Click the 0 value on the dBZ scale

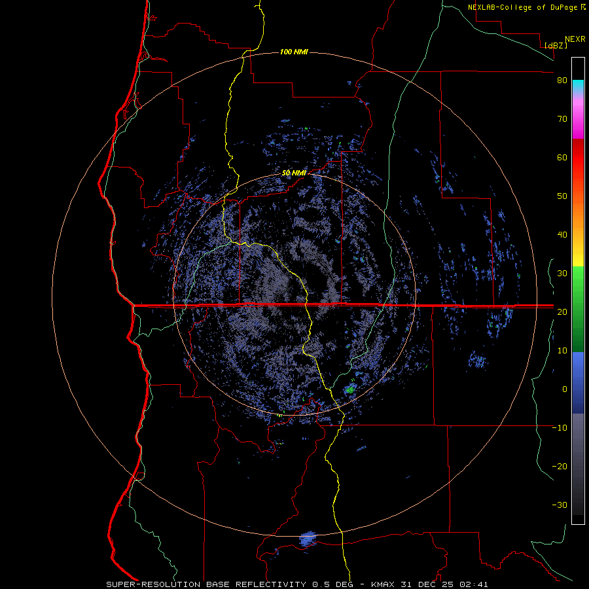[x=565, y=389]
